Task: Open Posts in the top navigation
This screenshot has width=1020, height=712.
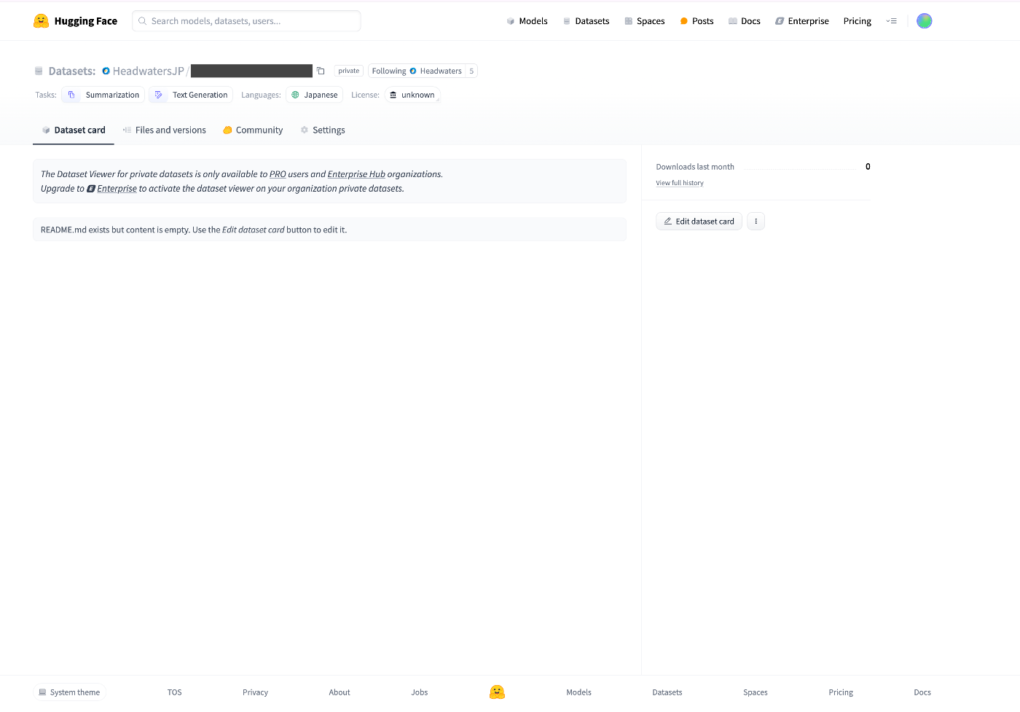Action: [x=697, y=21]
